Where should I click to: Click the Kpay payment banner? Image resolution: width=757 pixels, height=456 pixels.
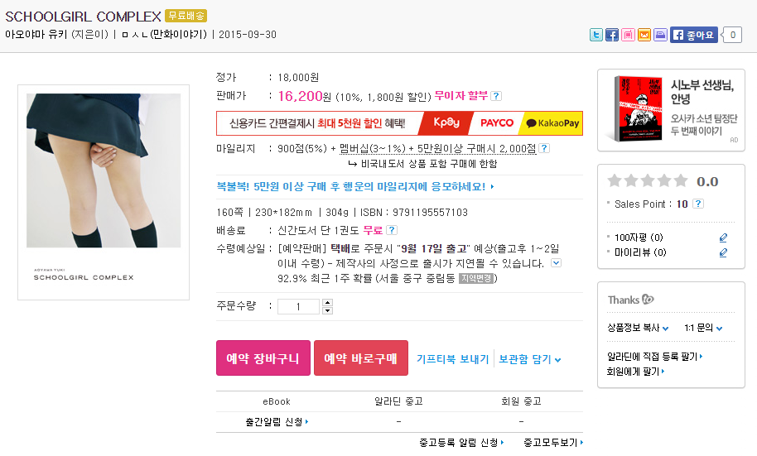pos(446,123)
